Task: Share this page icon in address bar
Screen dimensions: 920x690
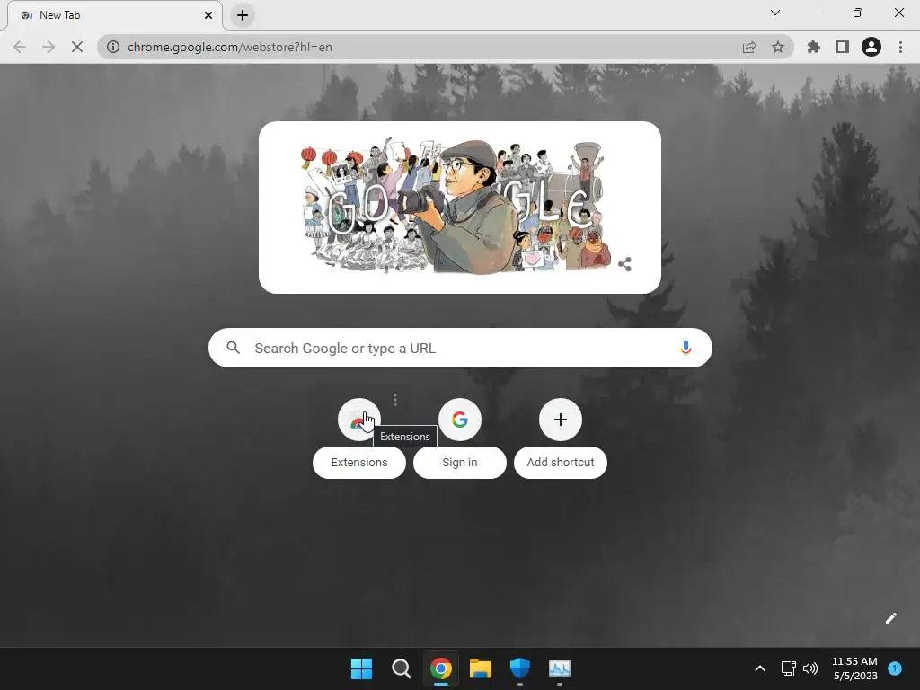Action: pyautogui.click(x=749, y=47)
